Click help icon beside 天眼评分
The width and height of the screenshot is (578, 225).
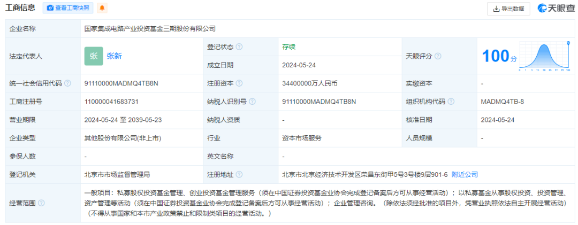click(438, 56)
